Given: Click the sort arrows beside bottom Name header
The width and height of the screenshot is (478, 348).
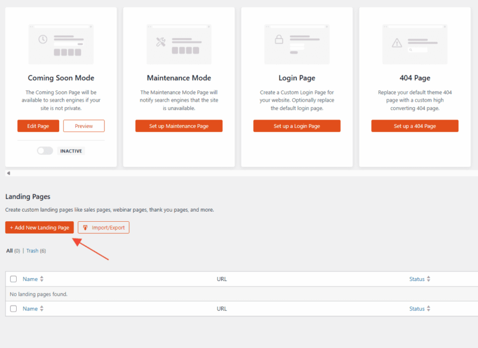Looking at the screenshot, I should 42,309.
